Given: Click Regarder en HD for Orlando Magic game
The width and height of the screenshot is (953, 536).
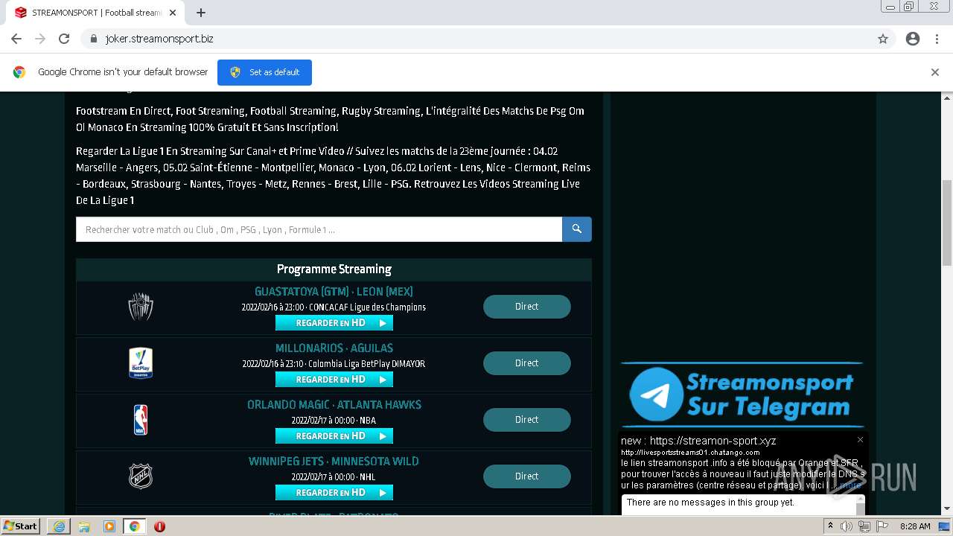Looking at the screenshot, I should [334, 436].
